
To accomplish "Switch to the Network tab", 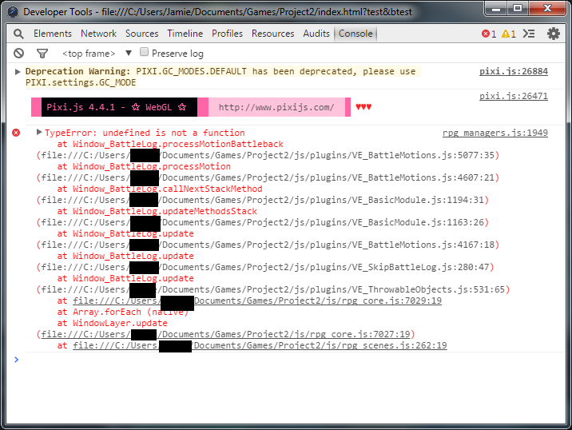I will 98,34.
